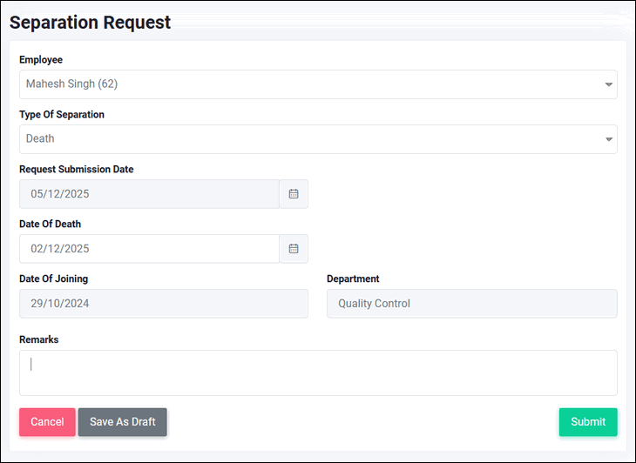Submit the separation request
The image size is (636, 463).
coord(588,422)
